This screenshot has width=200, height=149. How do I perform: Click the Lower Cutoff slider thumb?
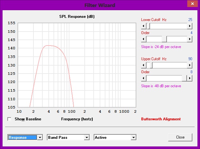point(148,26)
